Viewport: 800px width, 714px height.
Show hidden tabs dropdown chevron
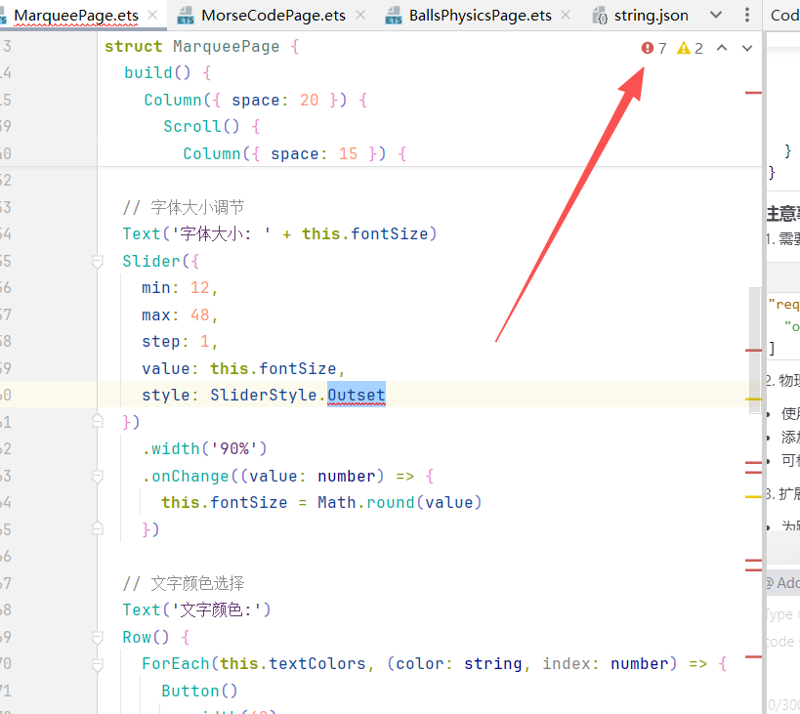(x=717, y=16)
